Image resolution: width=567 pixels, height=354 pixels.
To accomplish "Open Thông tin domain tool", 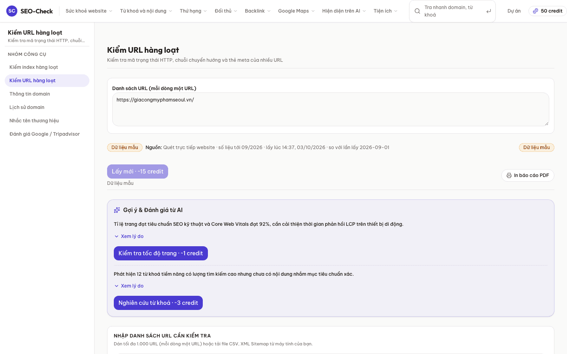I will pyautogui.click(x=47, y=94).
